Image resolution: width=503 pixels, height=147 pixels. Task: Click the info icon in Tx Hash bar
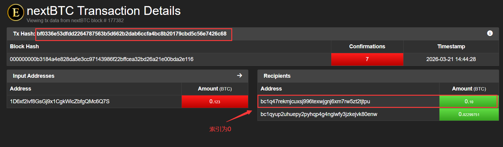490,33
